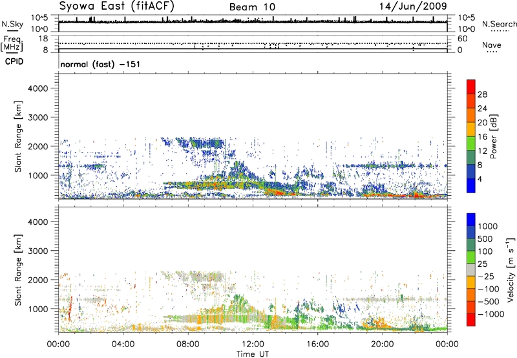Click the 'Freq. [MHz]' axis label
Image resolution: width=517 pixels, height=358 pixels.
pos(12,43)
